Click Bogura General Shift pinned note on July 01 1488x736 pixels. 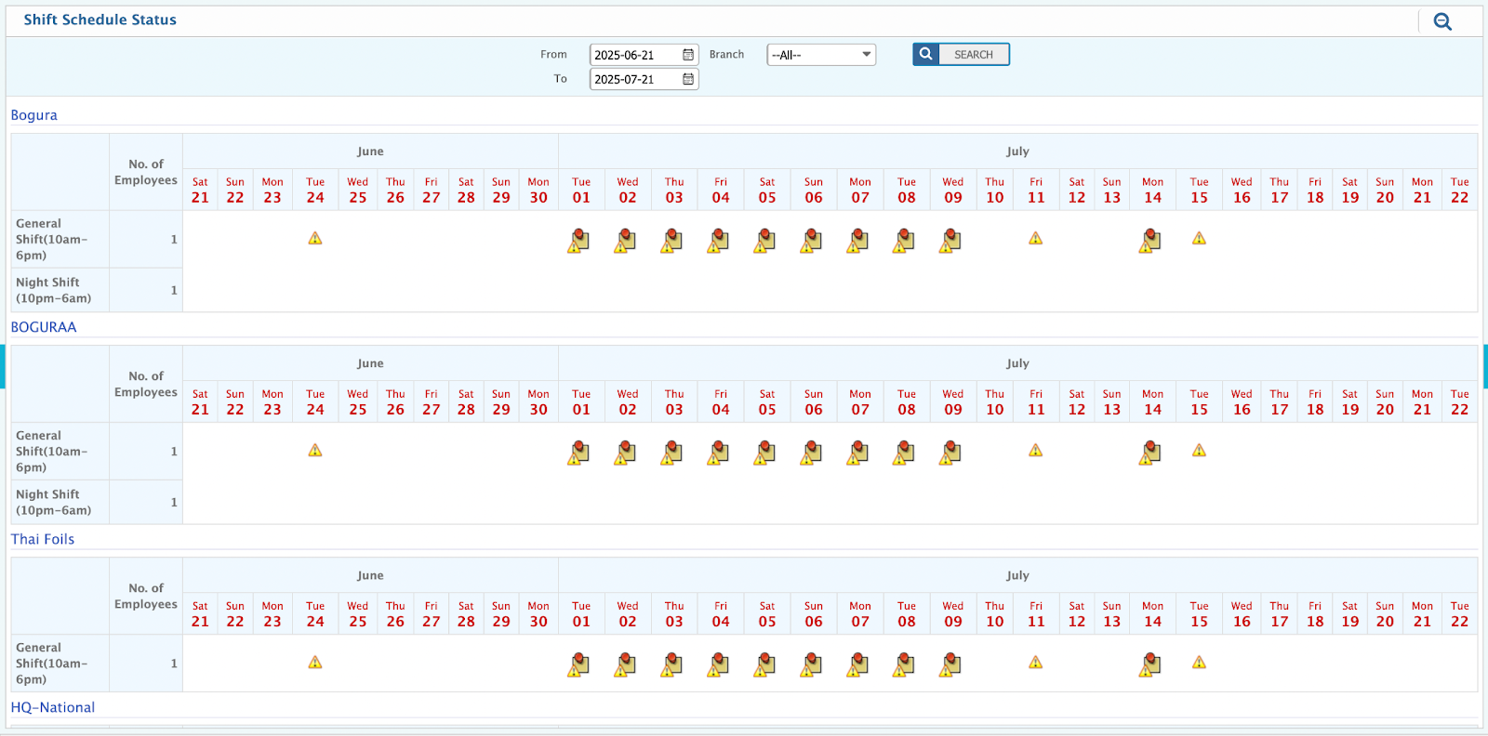click(x=578, y=241)
